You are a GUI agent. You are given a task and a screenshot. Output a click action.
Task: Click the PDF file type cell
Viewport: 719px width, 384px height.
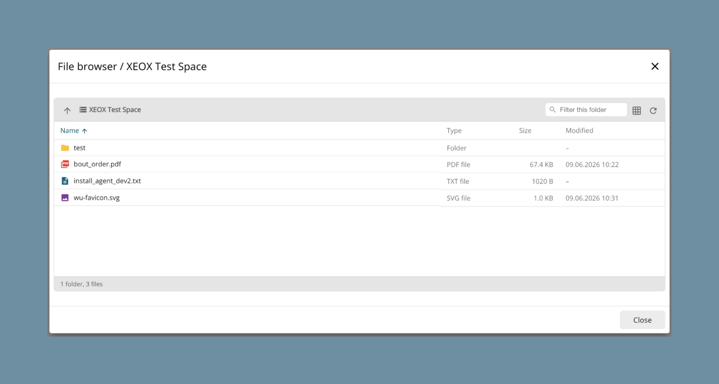(459, 165)
